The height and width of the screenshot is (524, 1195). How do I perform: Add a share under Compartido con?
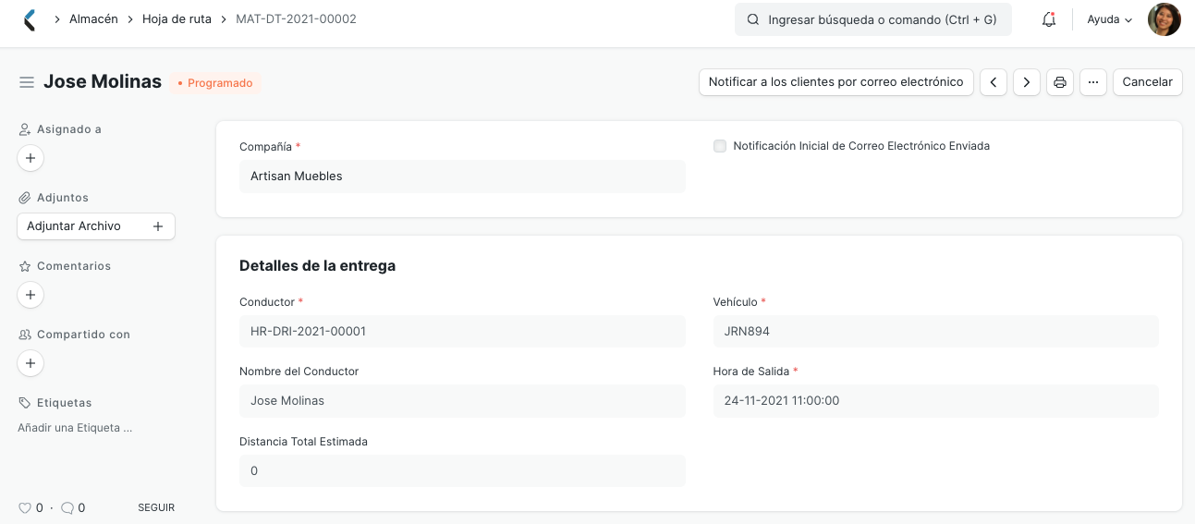pos(30,363)
